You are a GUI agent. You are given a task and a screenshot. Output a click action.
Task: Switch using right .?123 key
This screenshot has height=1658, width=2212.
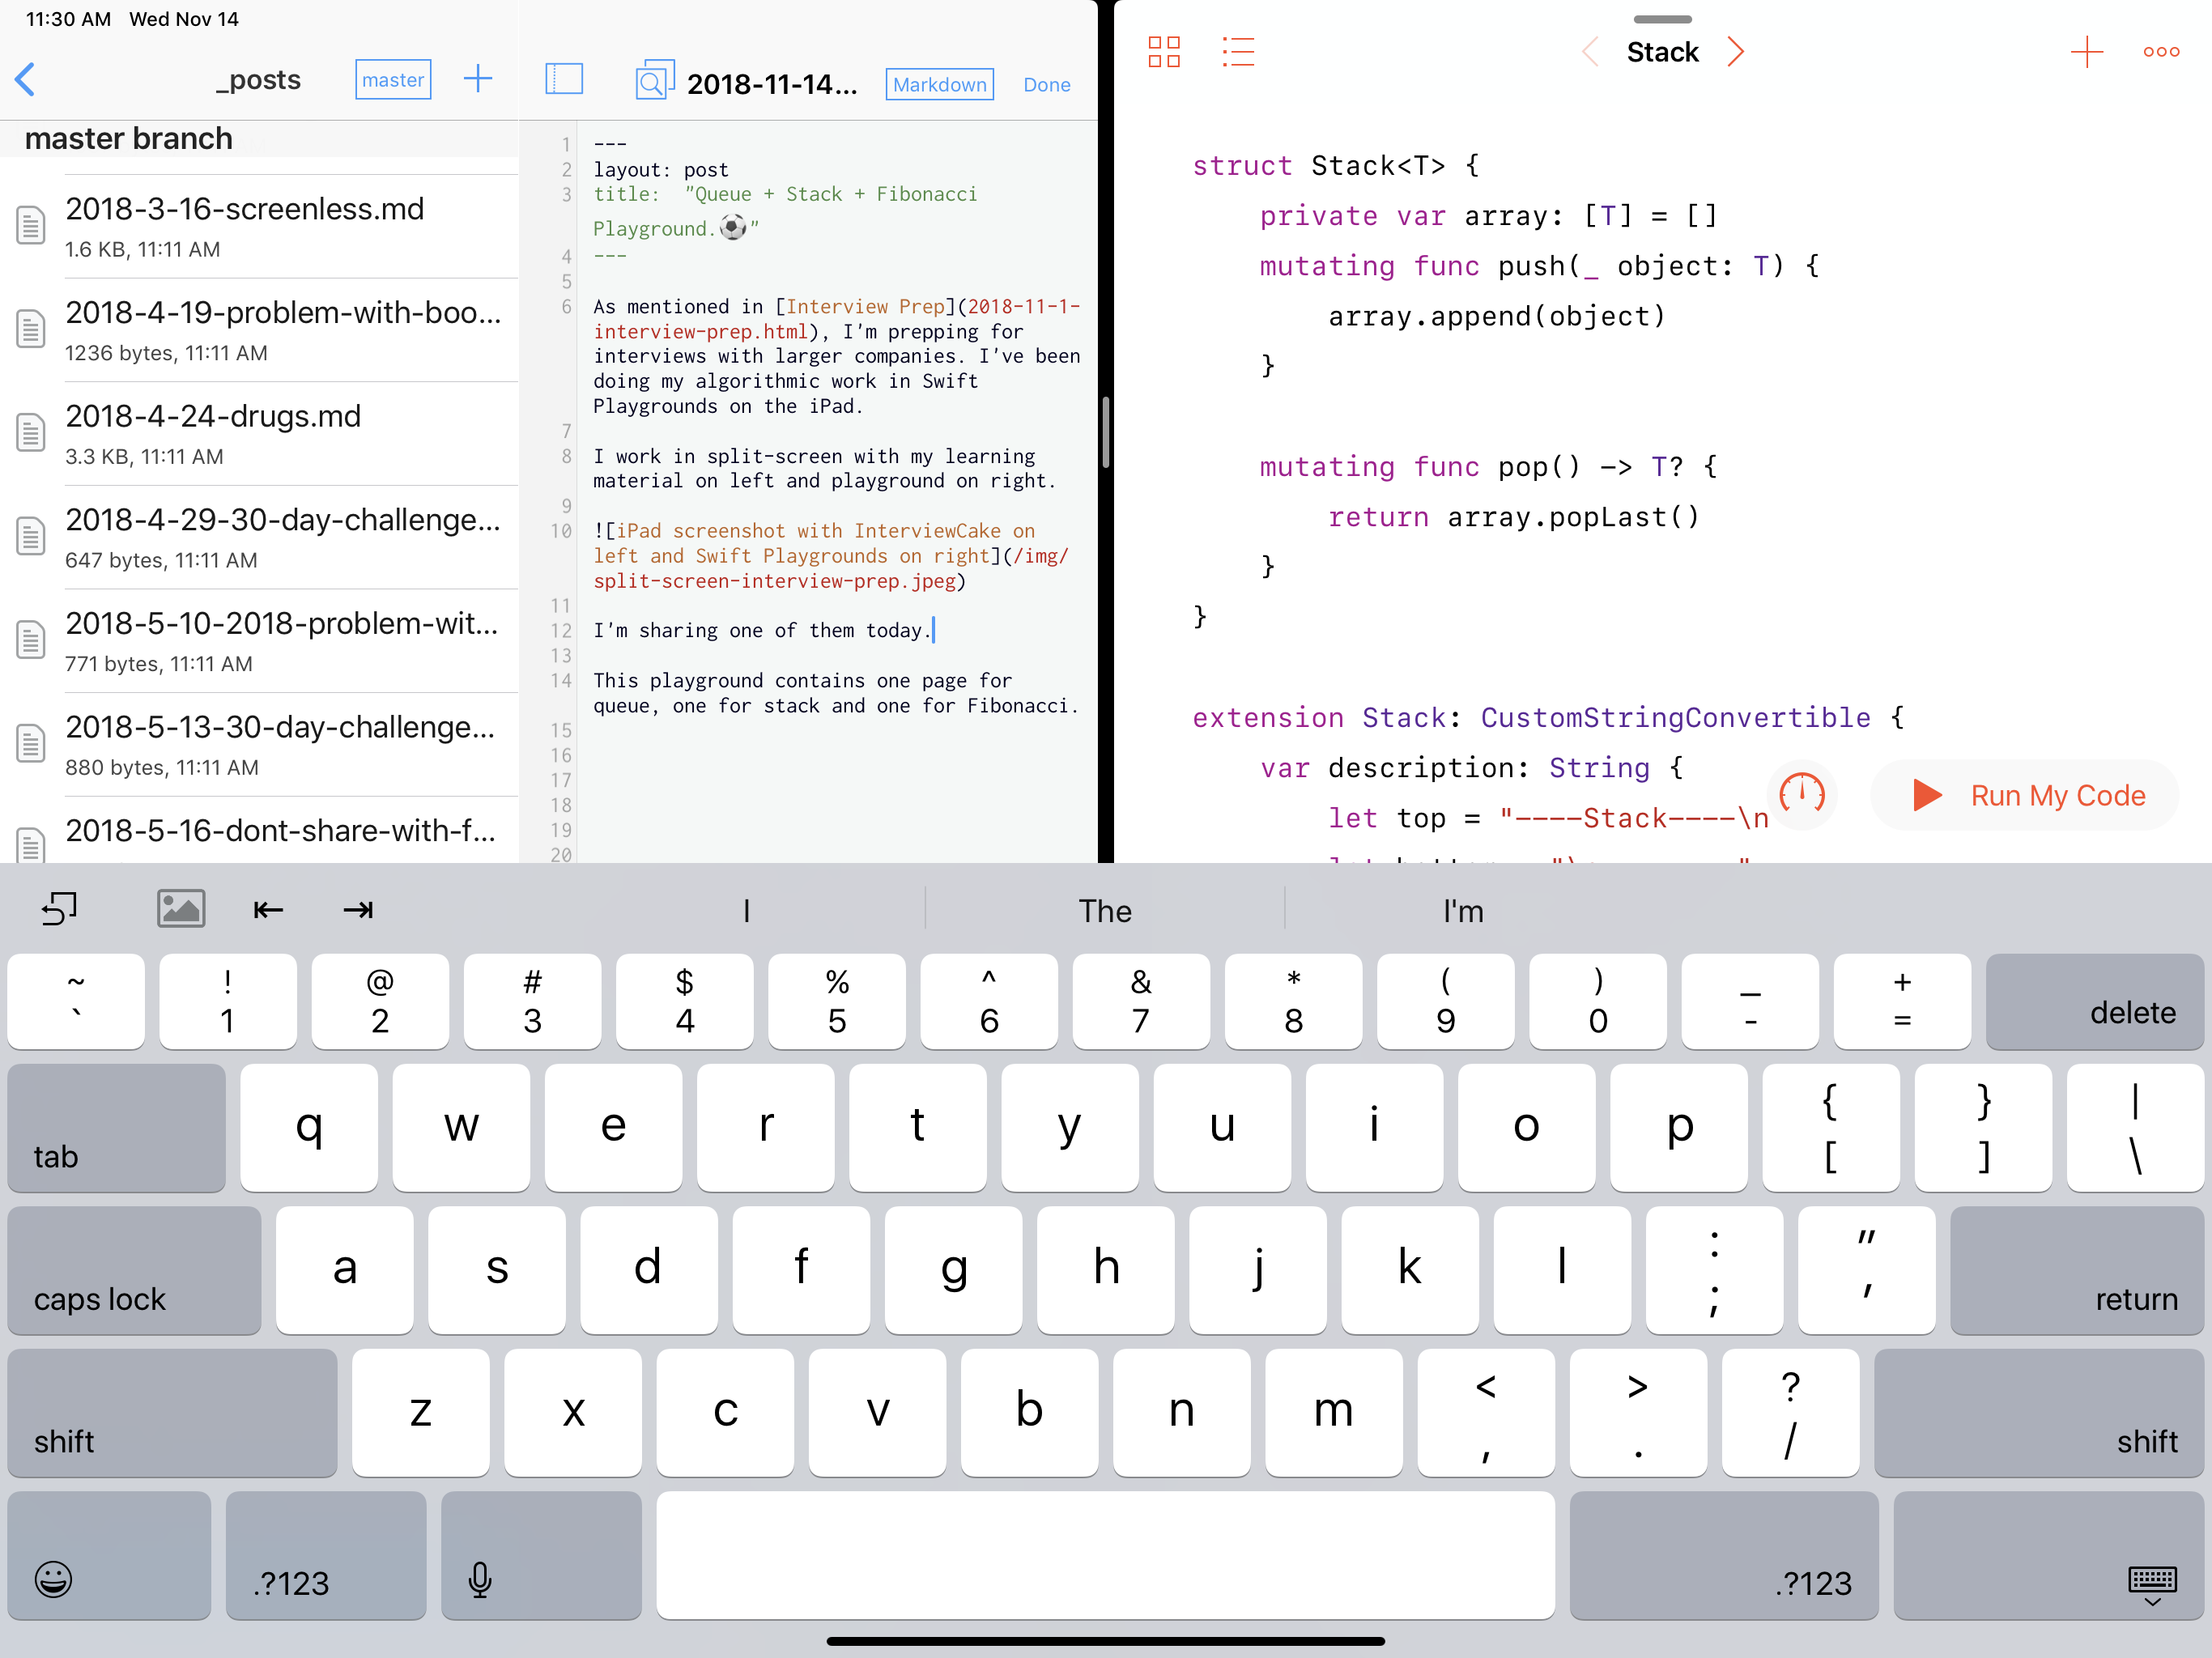[1724, 1556]
